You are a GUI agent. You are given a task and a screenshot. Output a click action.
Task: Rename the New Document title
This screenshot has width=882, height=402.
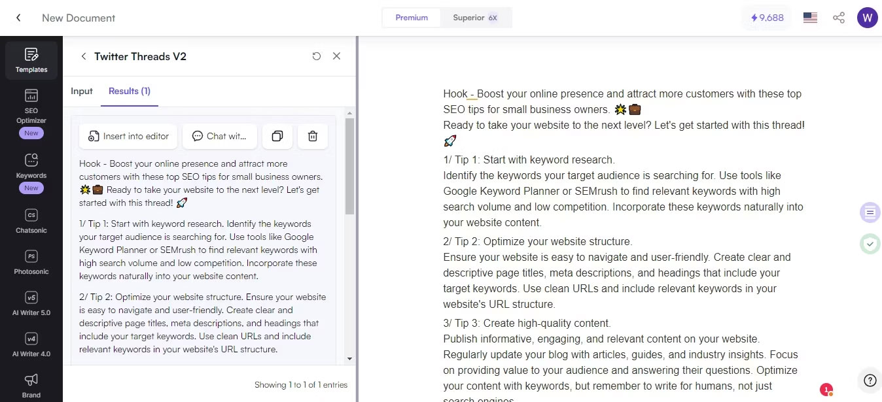click(x=79, y=18)
